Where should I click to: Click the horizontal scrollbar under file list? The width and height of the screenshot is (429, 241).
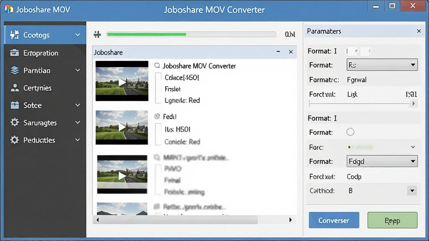[194, 220]
